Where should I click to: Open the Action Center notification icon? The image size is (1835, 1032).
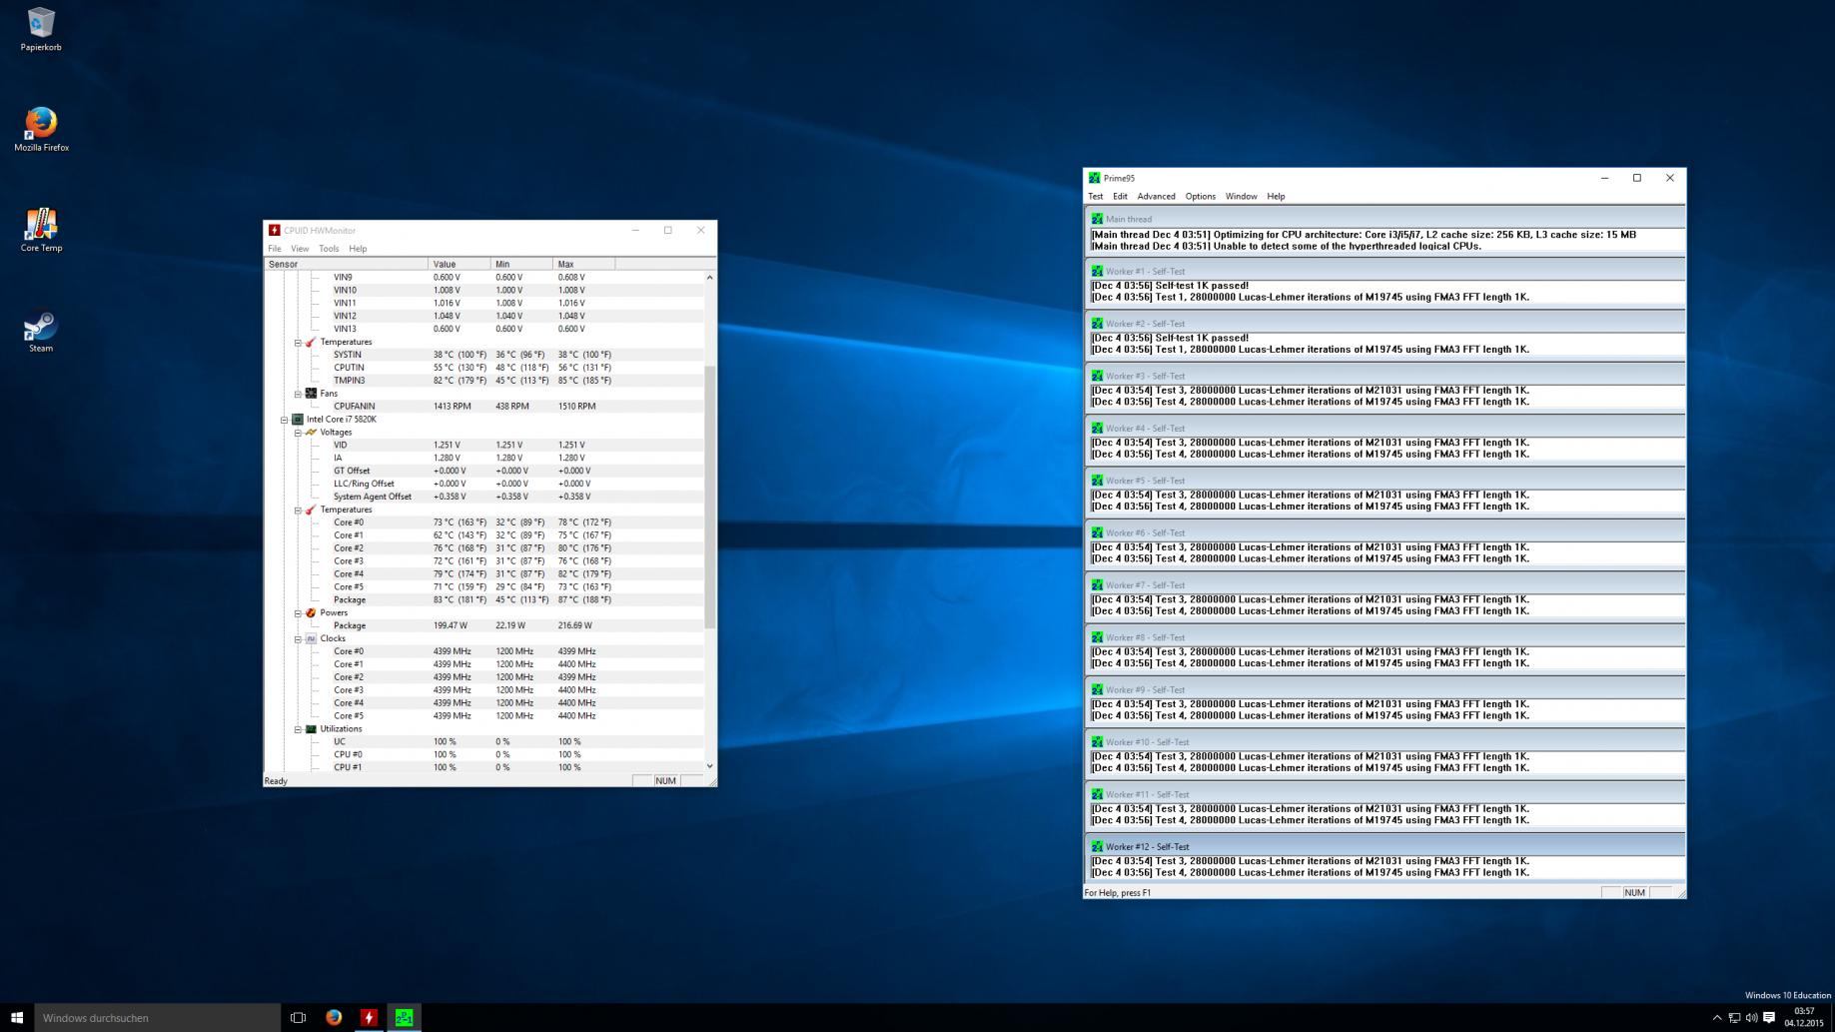tap(1769, 1018)
